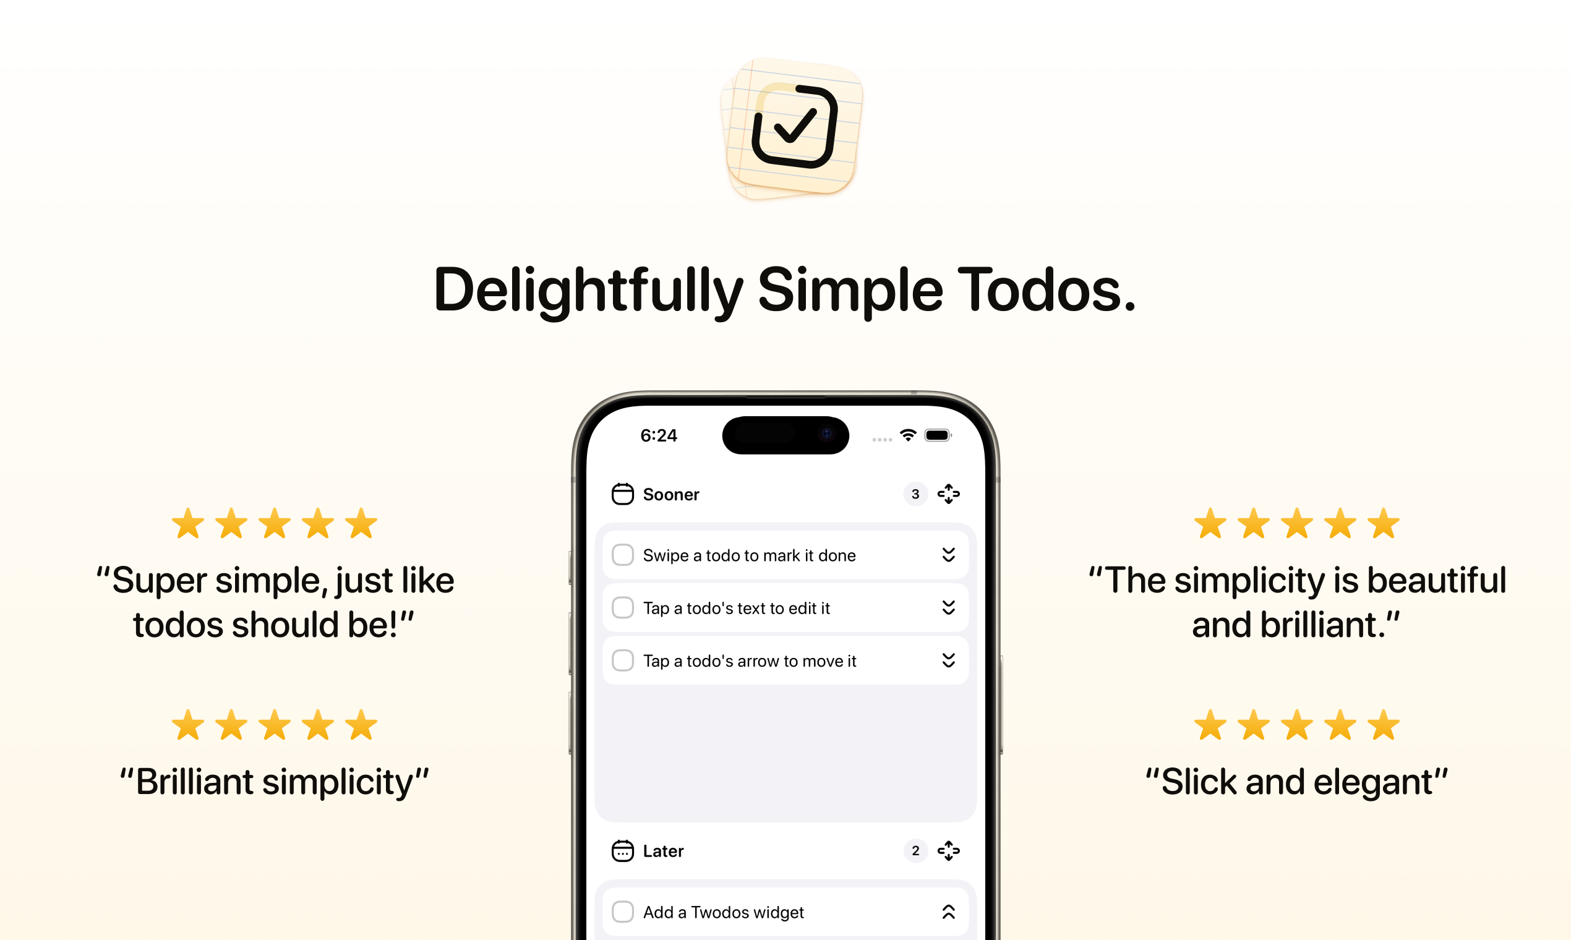The width and height of the screenshot is (1571, 940).
Task: Tap the calendar icon next to Sooner
Action: tap(623, 493)
